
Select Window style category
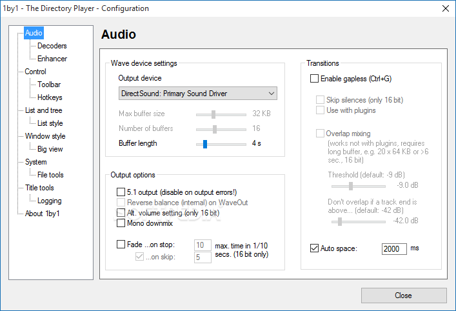(45, 136)
